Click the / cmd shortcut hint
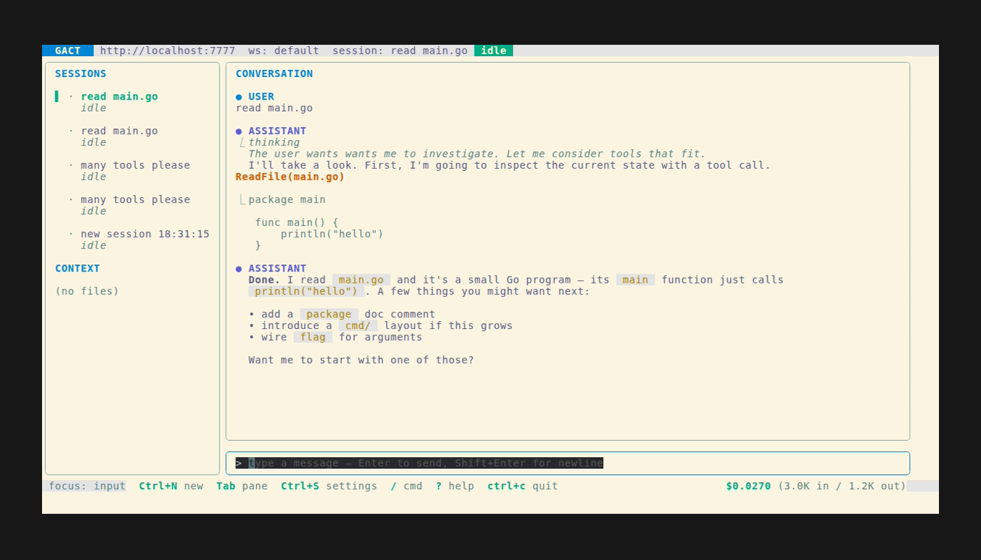This screenshot has height=560, width=981. coord(406,486)
